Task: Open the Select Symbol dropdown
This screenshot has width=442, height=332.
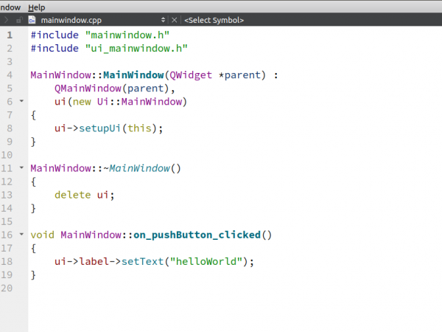Action: 214,20
